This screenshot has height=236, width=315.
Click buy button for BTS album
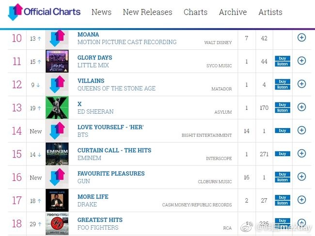point(283,131)
